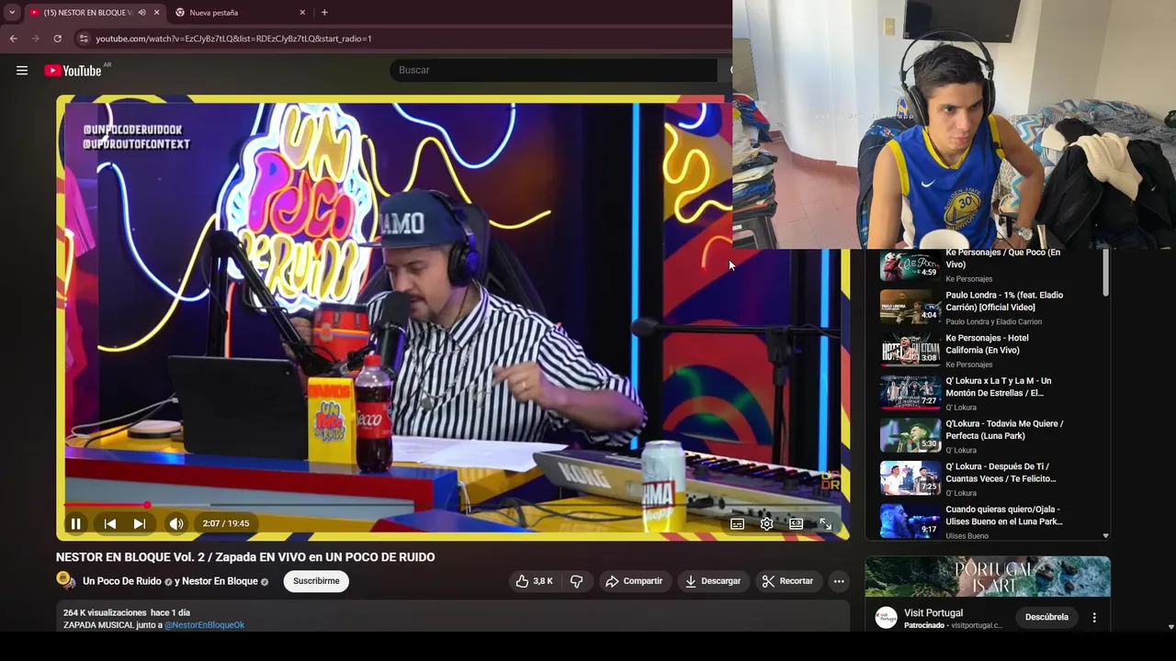Open more actions three-dot menu under video
The image size is (1176, 661).
click(x=838, y=581)
